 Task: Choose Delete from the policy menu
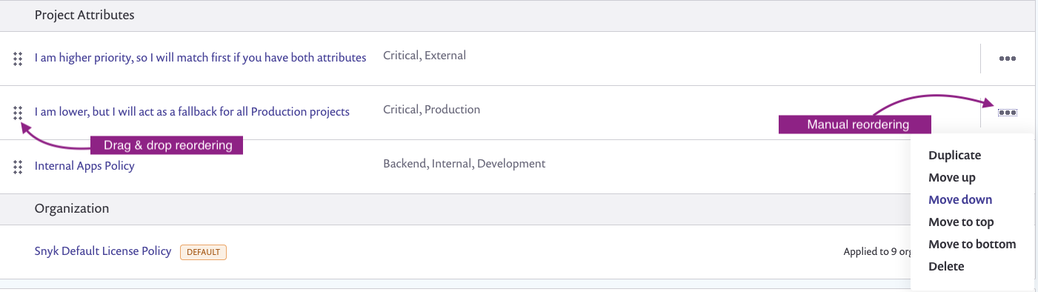[946, 267]
